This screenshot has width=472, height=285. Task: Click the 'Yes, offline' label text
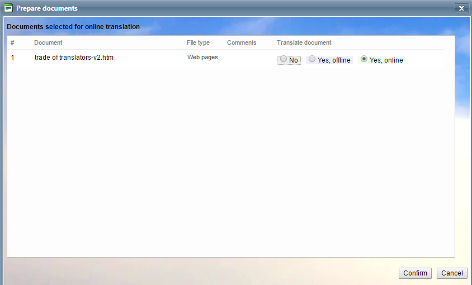(334, 60)
